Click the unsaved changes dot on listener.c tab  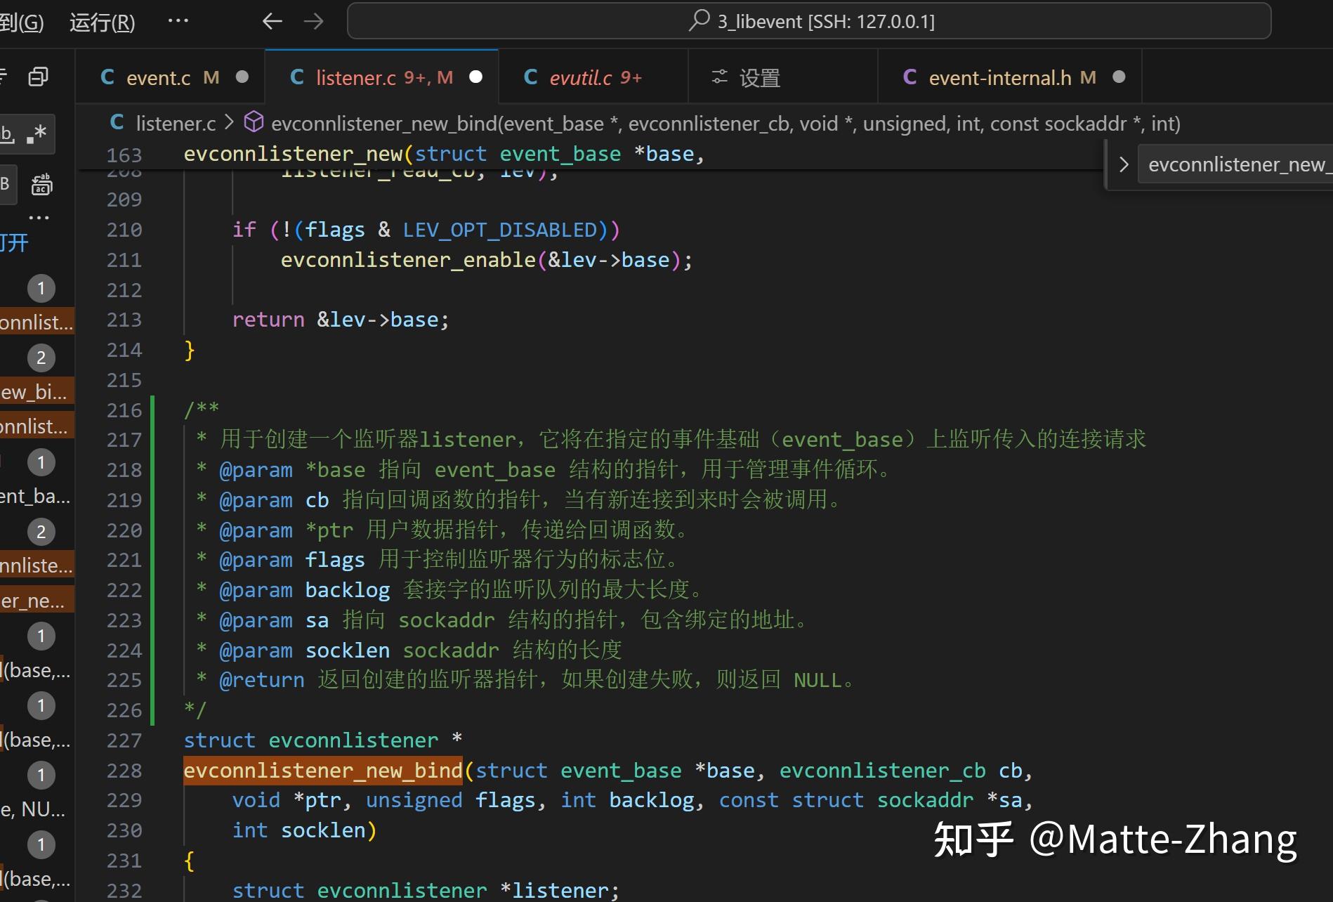[476, 77]
